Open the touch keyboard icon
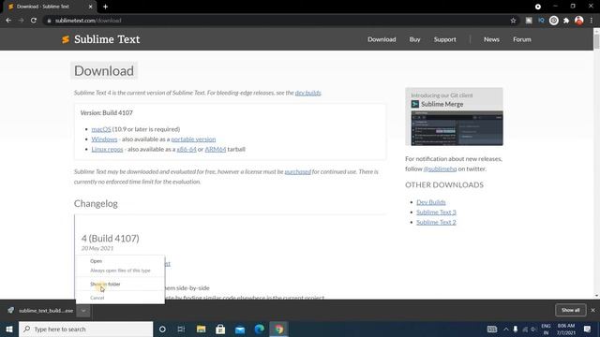The image size is (600, 337). click(x=491, y=329)
